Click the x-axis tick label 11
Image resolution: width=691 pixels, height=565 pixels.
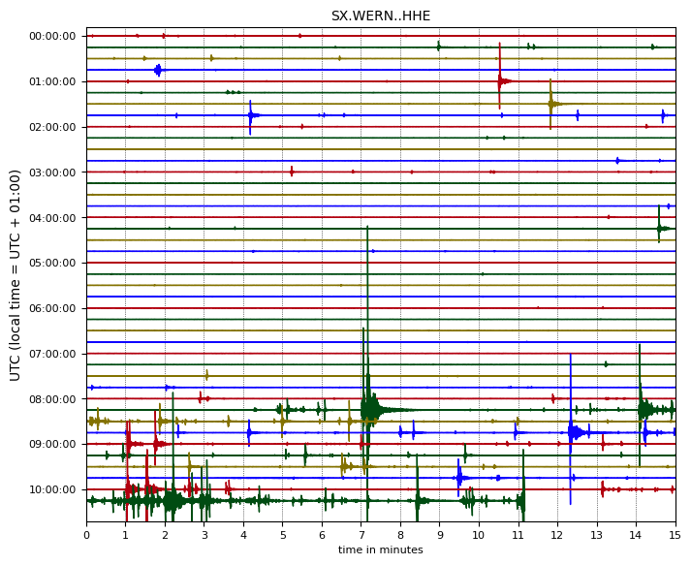click(518, 536)
